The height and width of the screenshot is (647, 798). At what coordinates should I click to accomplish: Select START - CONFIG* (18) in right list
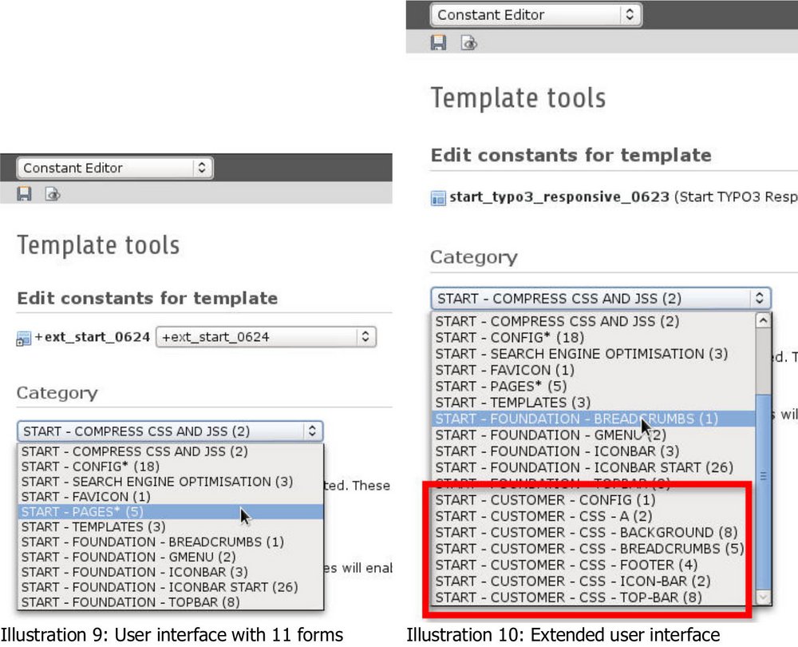pyautogui.click(x=594, y=337)
